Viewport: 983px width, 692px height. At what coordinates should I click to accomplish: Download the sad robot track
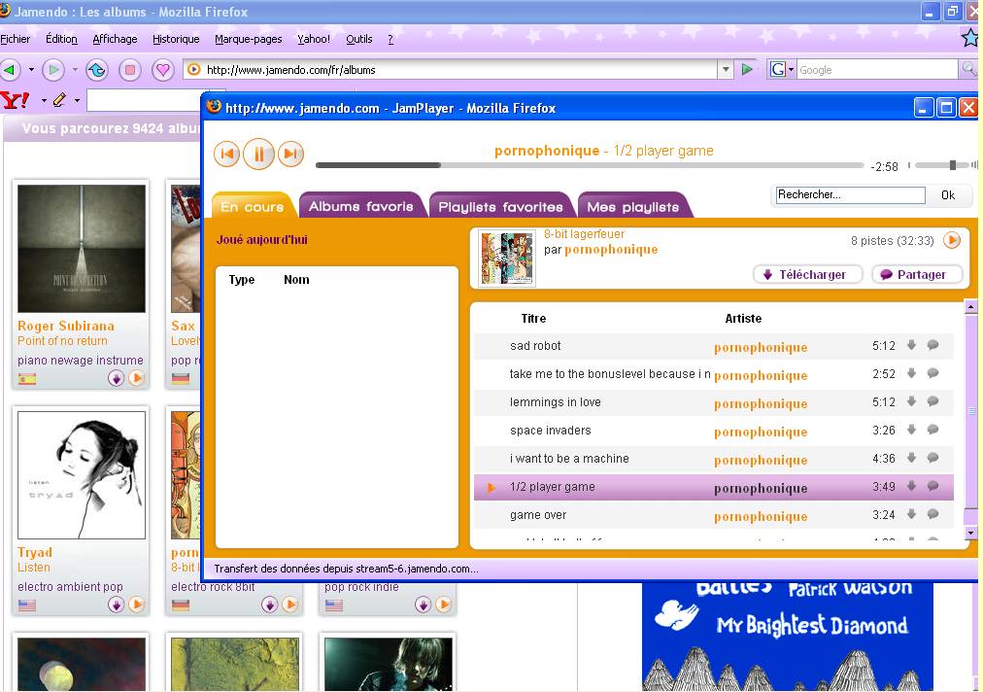point(911,344)
